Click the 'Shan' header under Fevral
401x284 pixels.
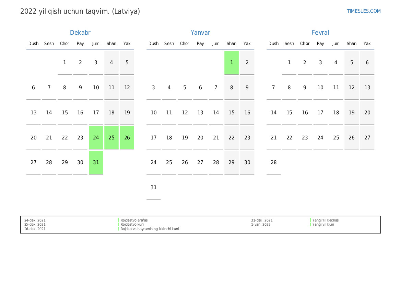(352, 44)
